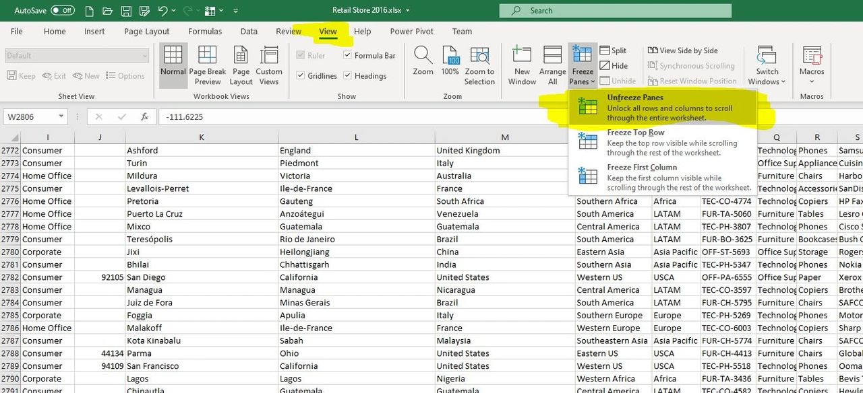Screen dimensions: 863x393
Task: Click the Split button
Action: [612, 50]
